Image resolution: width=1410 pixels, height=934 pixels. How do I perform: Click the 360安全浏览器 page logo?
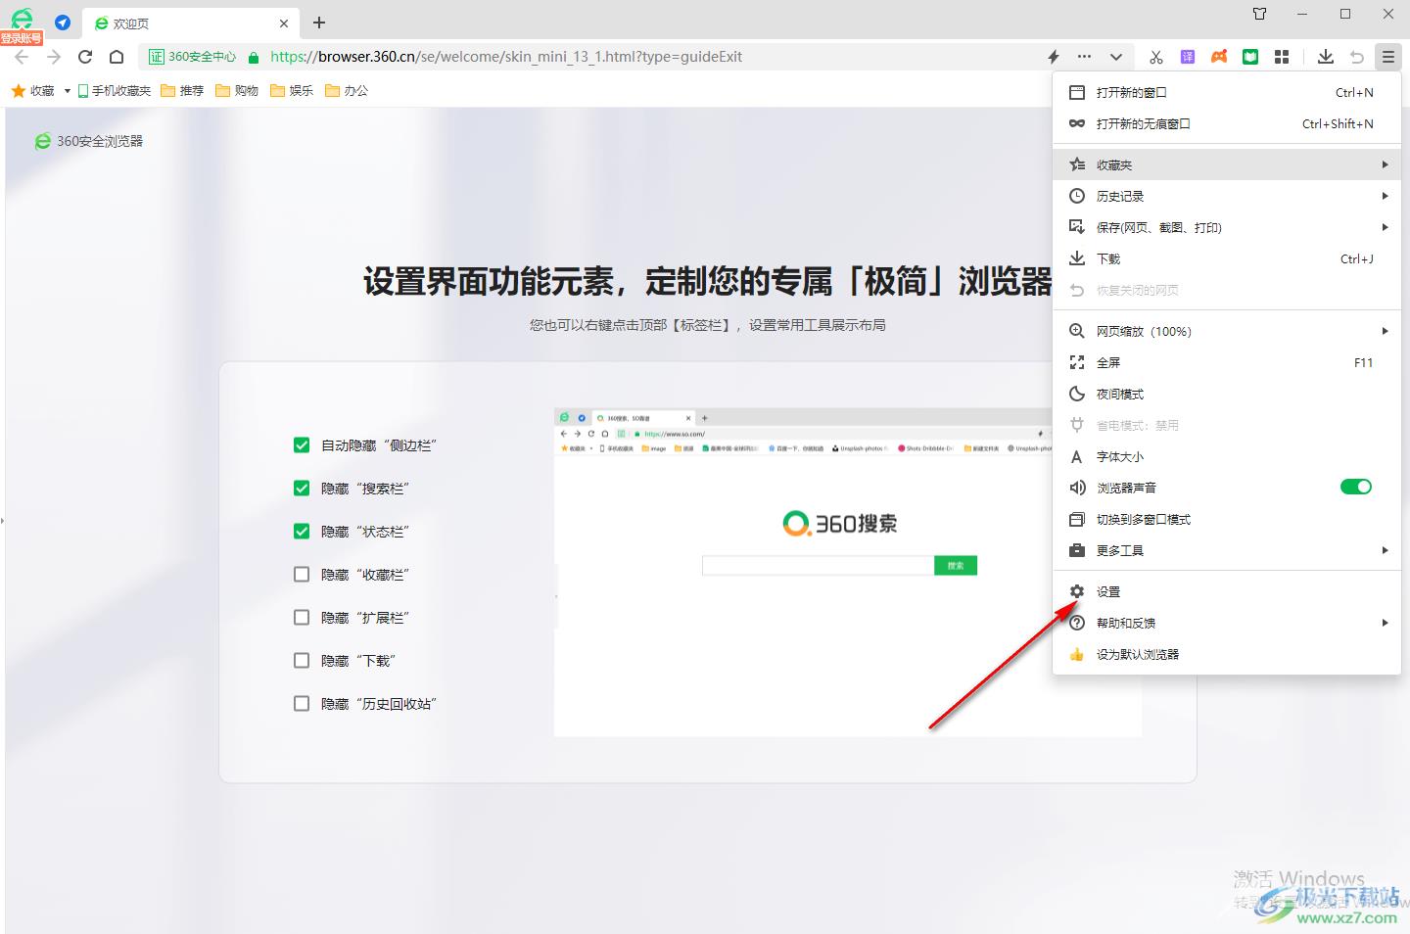(89, 141)
